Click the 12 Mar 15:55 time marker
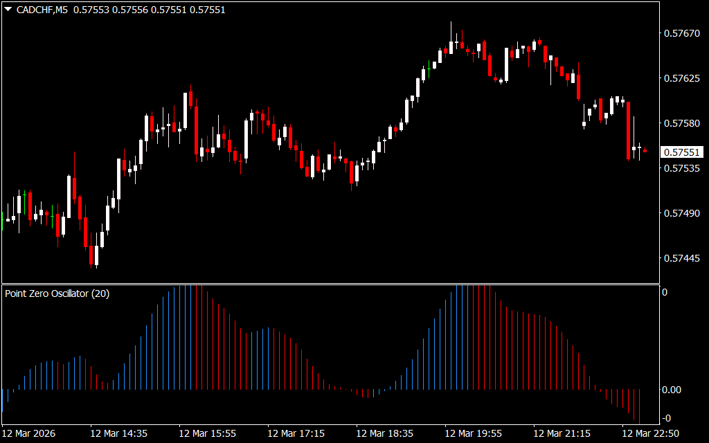The image size is (709, 443). 207,433
